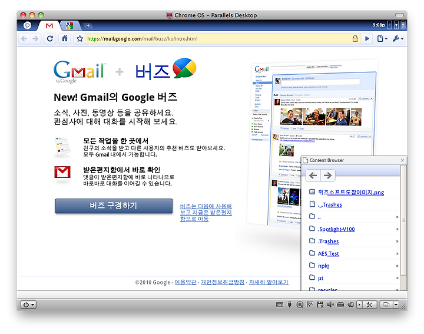Open a new tab with plus button
The image size is (424, 334).
tap(88, 26)
